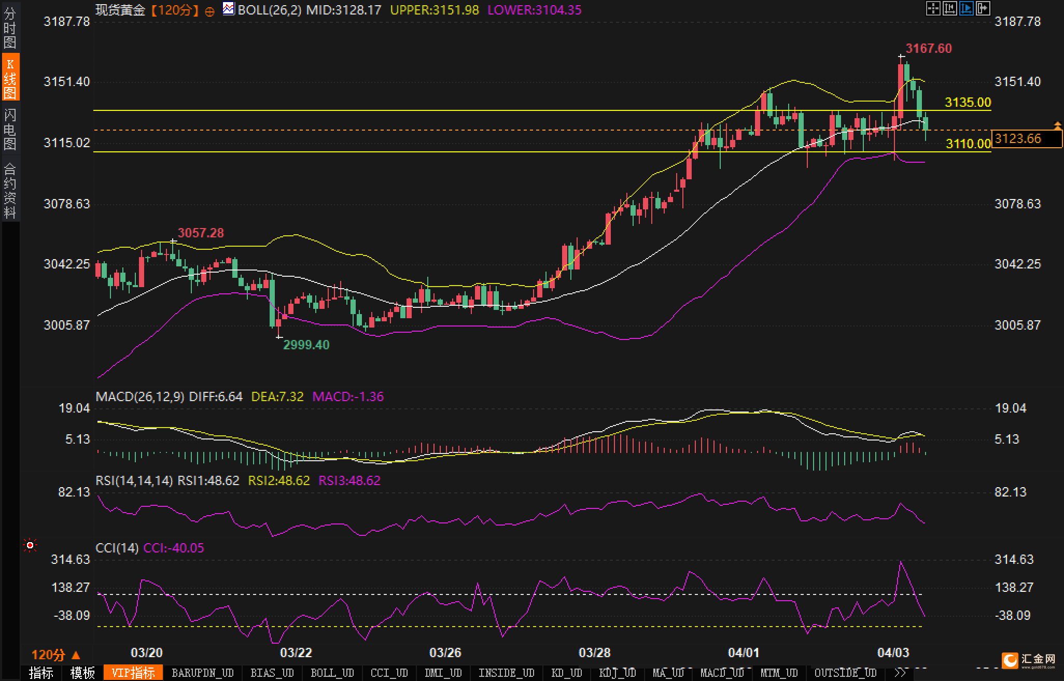Click the orange circle icon beside 120分
The width and height of the screenshot is (1064, 681).
pyautogui.click(x=209, y=11)
